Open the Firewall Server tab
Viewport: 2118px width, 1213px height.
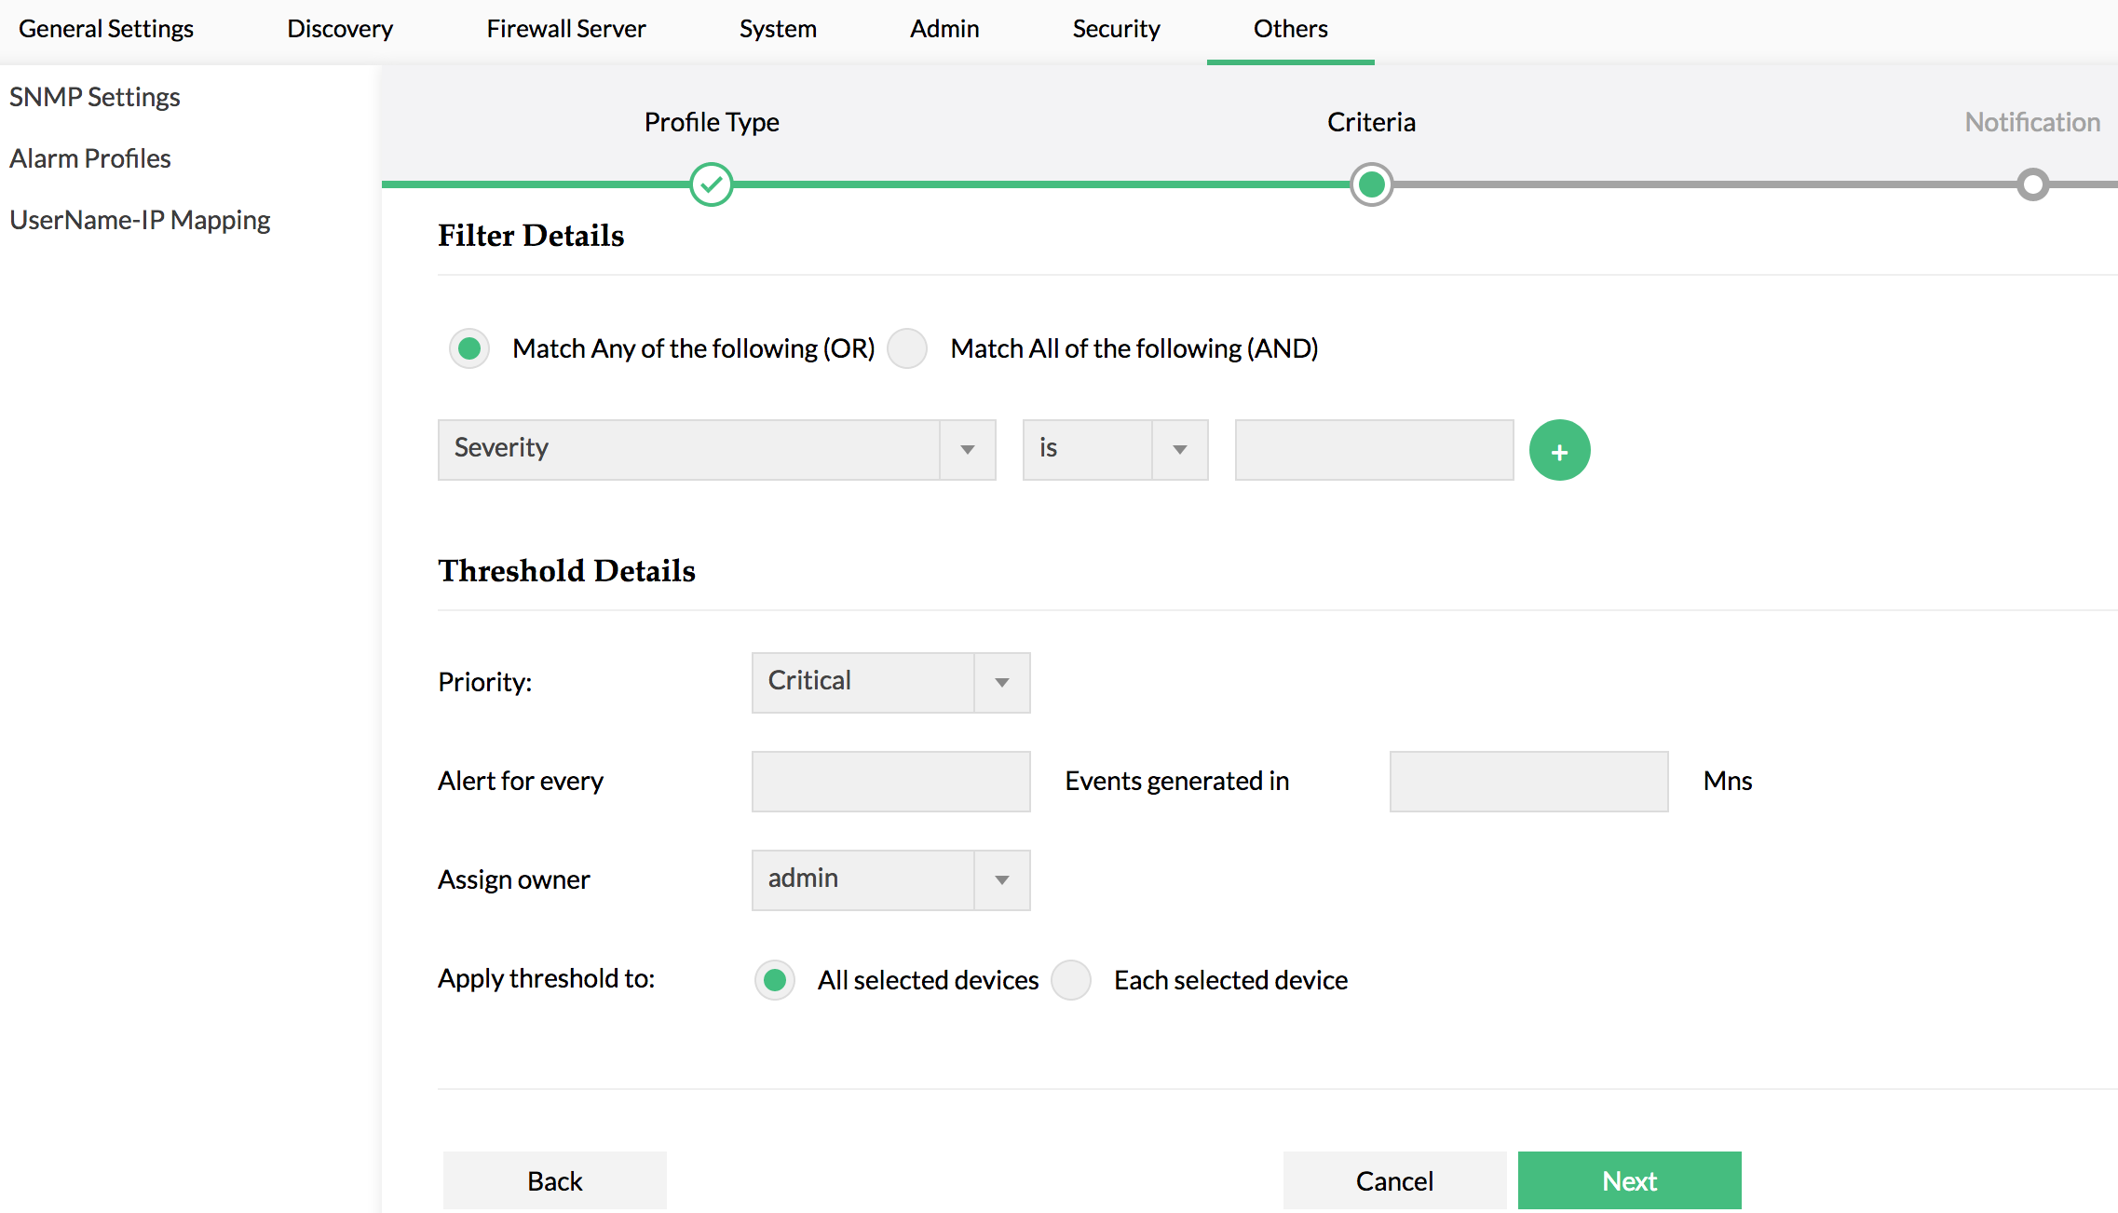click(565, 29)
